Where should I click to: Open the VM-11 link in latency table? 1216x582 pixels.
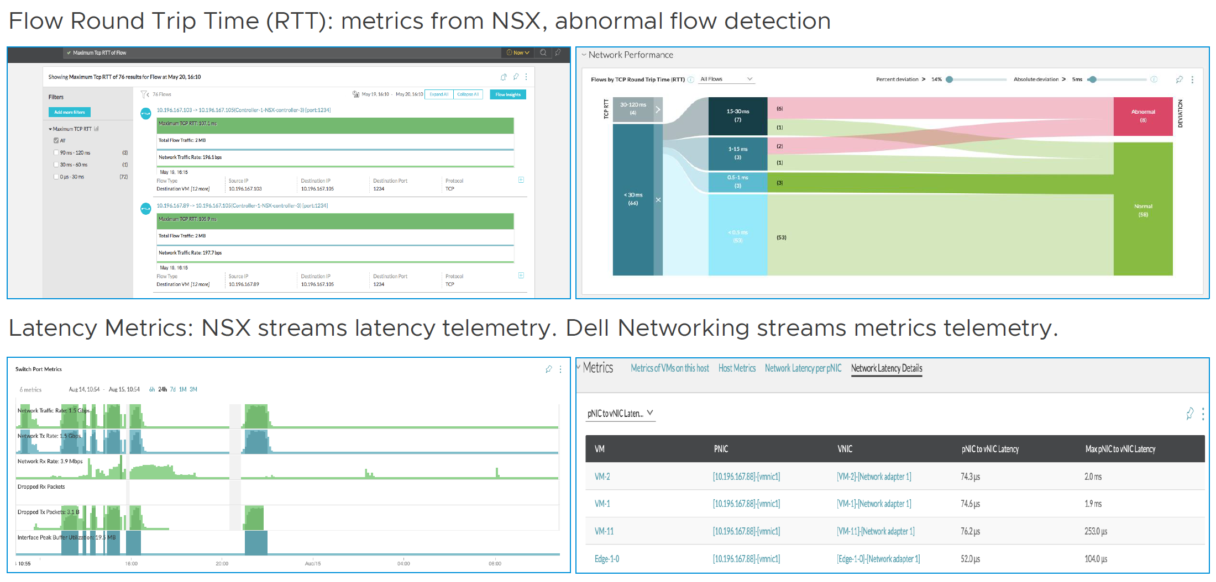point(604,531)
